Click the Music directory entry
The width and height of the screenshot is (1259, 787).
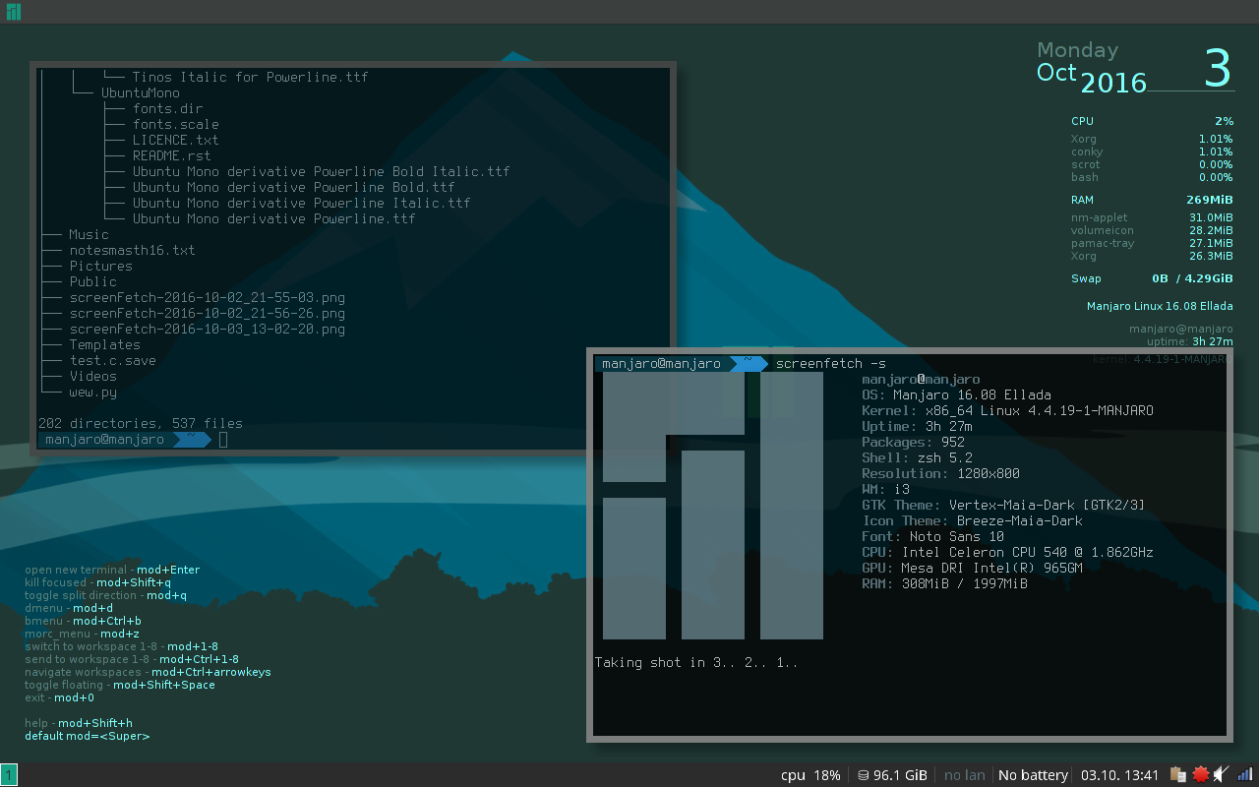[89, 235]
